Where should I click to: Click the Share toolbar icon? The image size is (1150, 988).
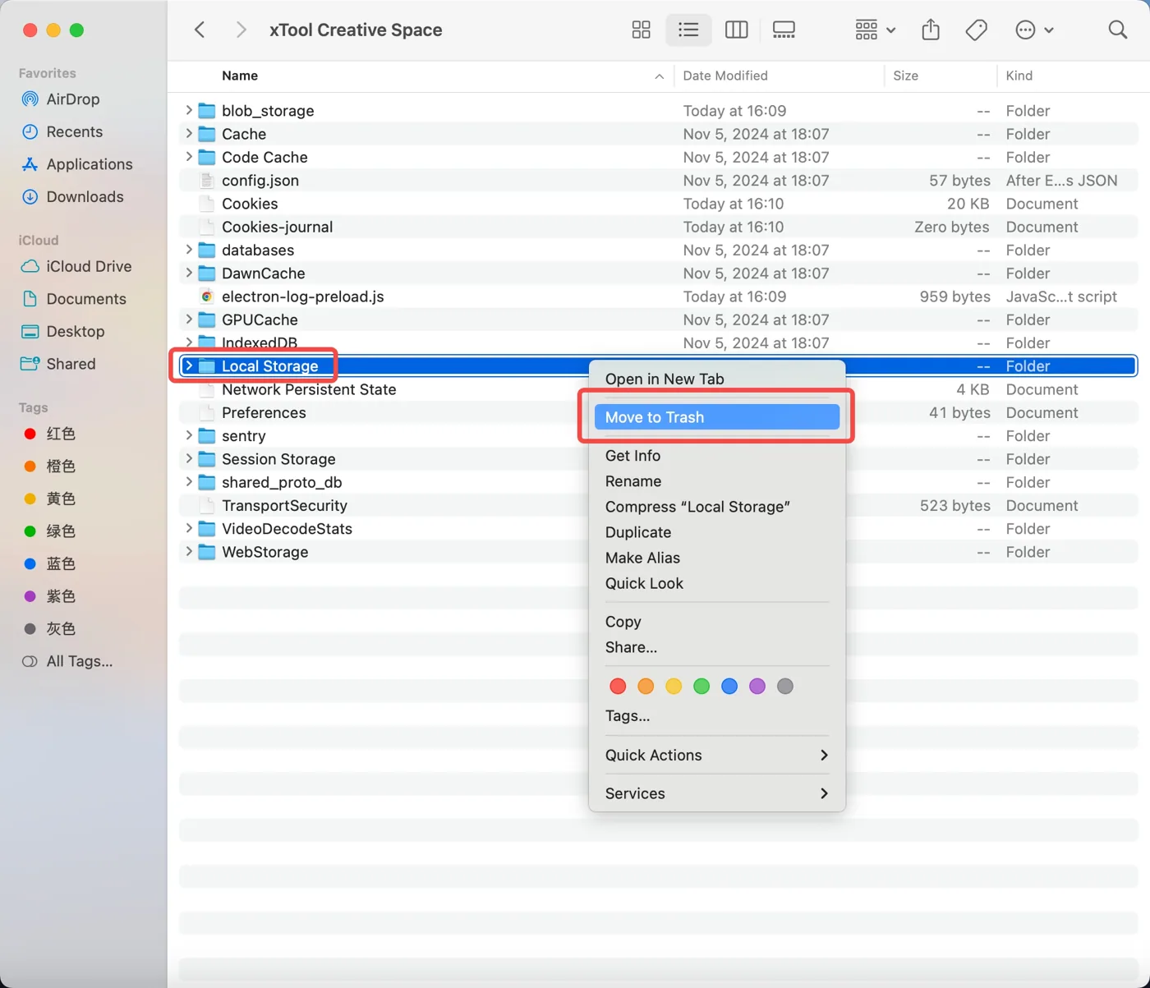pos(930,30)
